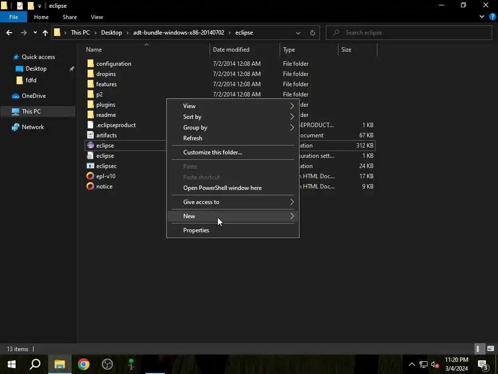Screen dimensions: 498x374
Task: Refresh the address bar location
Action: tap(313, 33)
